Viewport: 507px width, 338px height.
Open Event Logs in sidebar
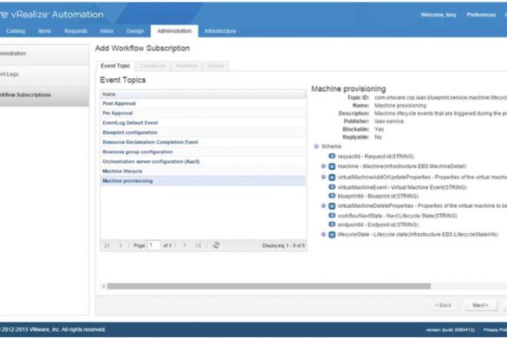(44, 75)
